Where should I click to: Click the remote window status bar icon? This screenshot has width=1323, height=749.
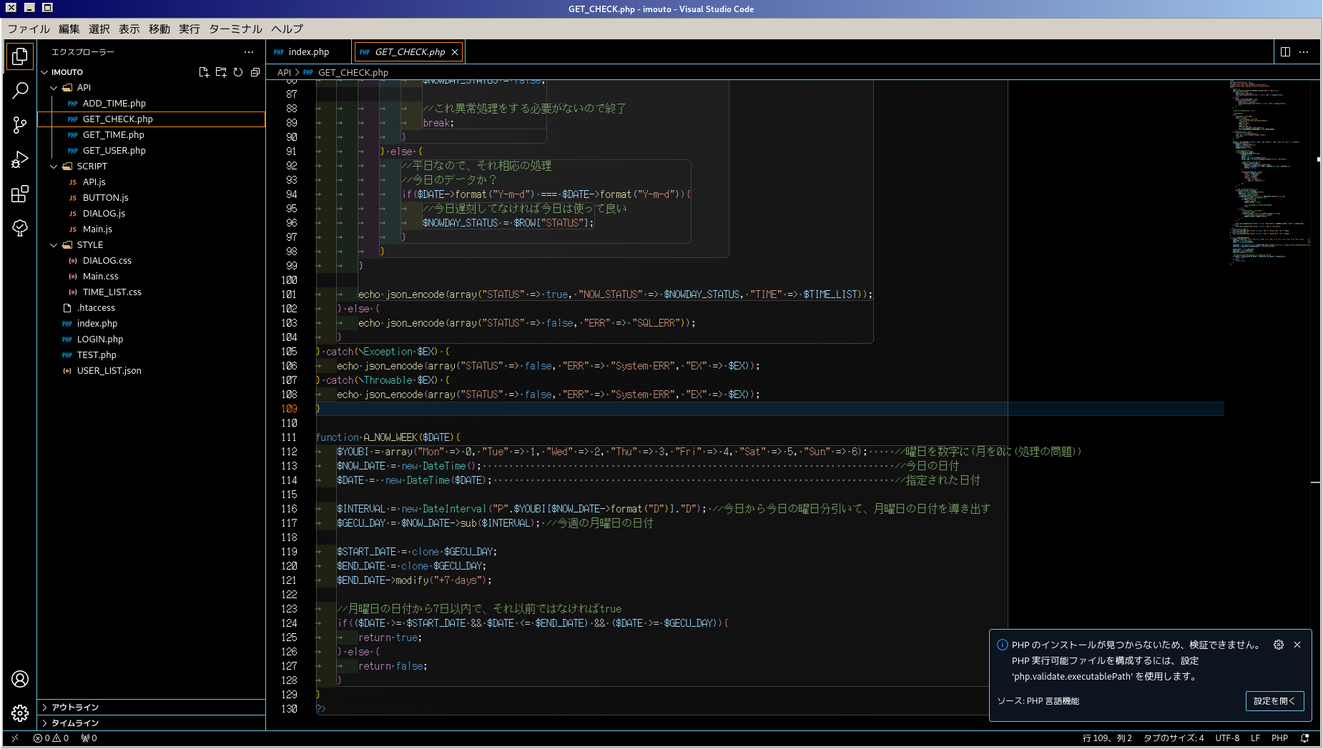(15, 738)
